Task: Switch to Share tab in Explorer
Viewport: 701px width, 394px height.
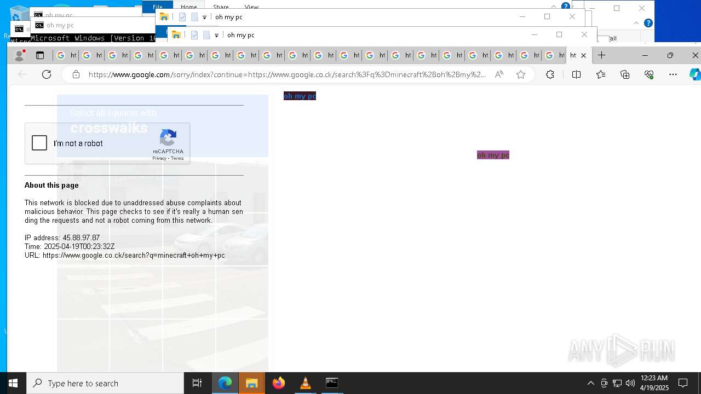Action: tap(221, 7)
